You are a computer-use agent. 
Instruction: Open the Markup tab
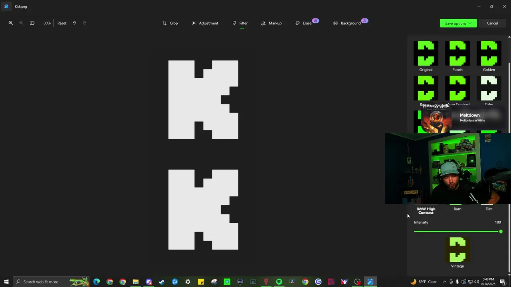[x=271, y=23]
